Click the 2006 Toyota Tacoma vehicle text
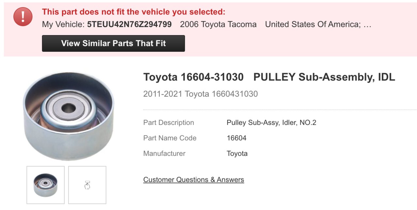 point(218,24)
